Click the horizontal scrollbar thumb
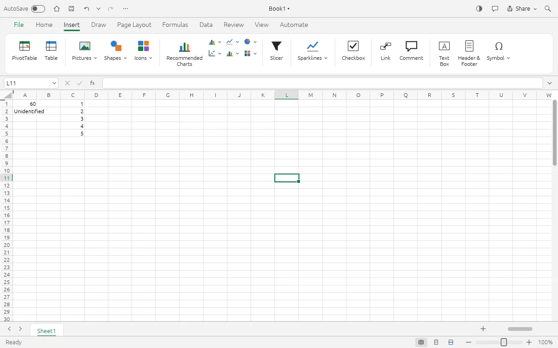This screenshot has width=558, height=348. [520, 329]
